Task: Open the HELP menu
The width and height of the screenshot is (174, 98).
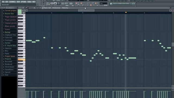Action: click(34, 2)
